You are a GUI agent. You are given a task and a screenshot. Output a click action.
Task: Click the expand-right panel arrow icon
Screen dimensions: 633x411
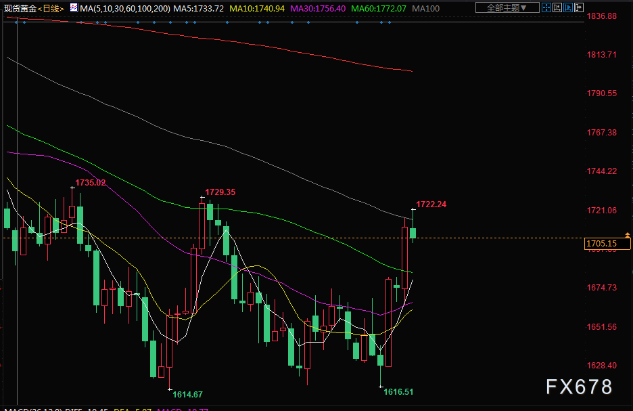click(579, 7)
